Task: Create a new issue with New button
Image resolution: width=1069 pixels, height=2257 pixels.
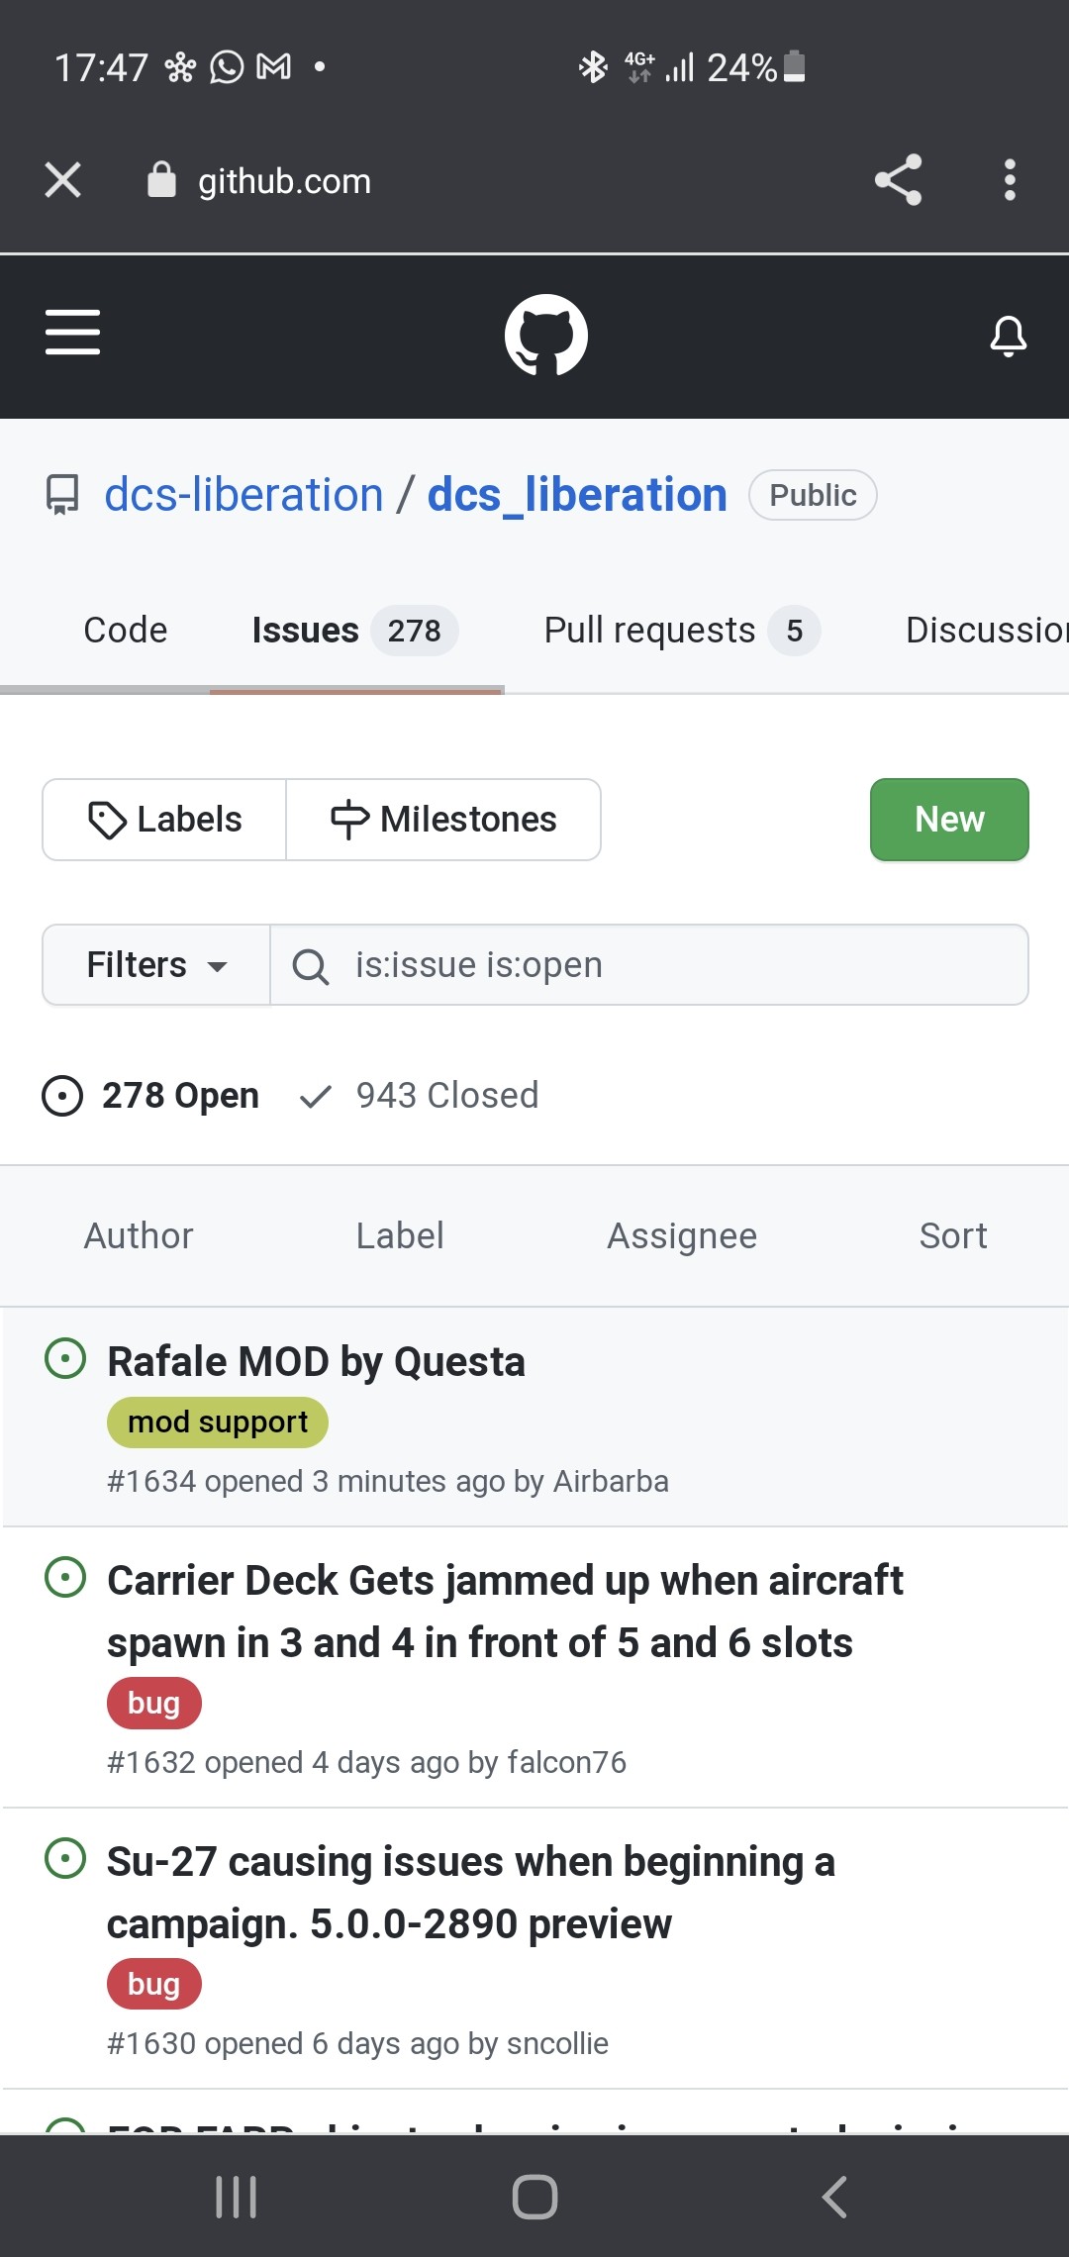Action: point(949,820)
